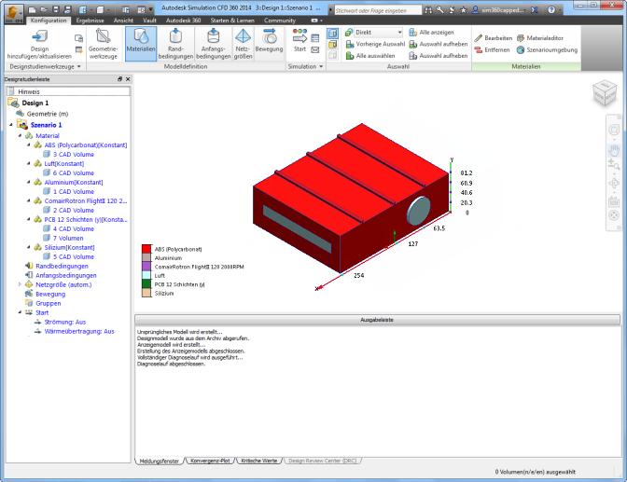Click Entfernen in Materialien panel
627x482 pixels.
point(492,50)
